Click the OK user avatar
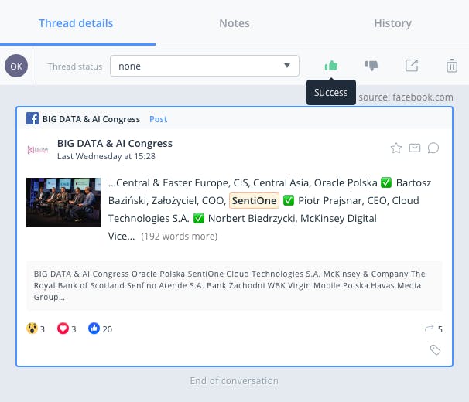The width and height of the screenshot is (469, 402). pos(16,66)
